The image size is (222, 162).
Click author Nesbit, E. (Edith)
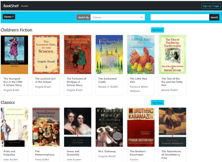[108, 87]
